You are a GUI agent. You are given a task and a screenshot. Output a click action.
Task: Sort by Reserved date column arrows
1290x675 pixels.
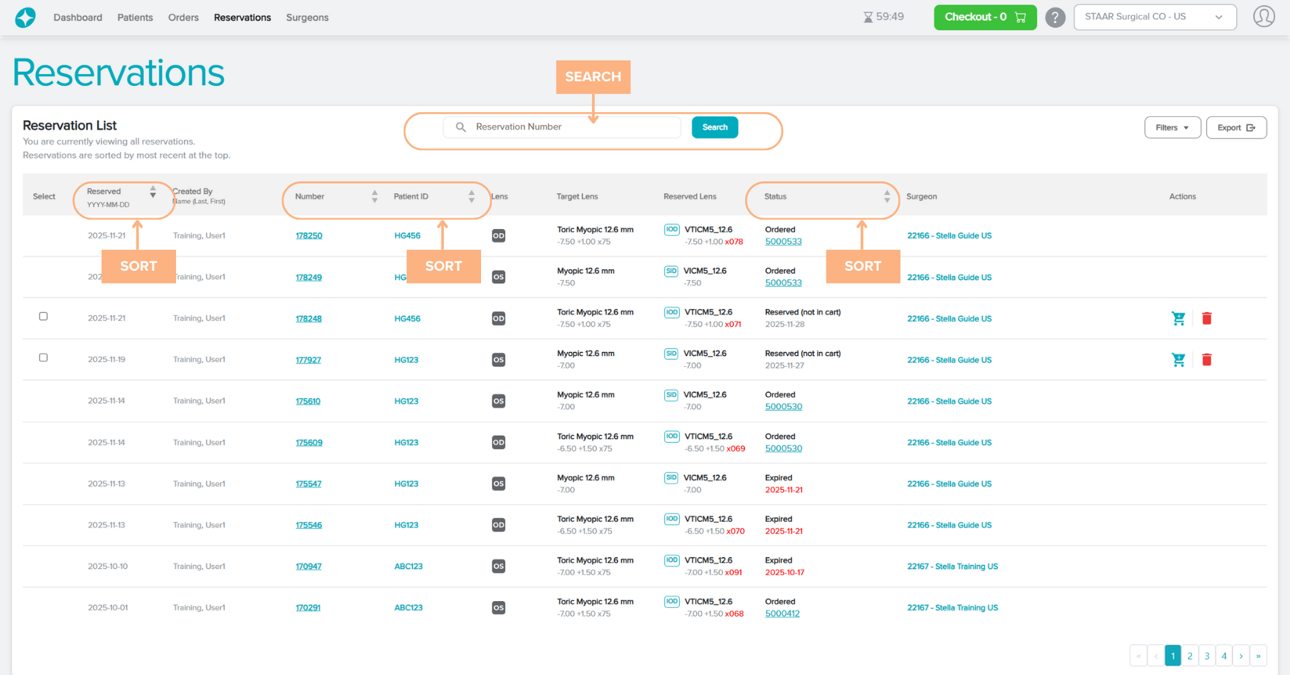[x=153, y=192]
